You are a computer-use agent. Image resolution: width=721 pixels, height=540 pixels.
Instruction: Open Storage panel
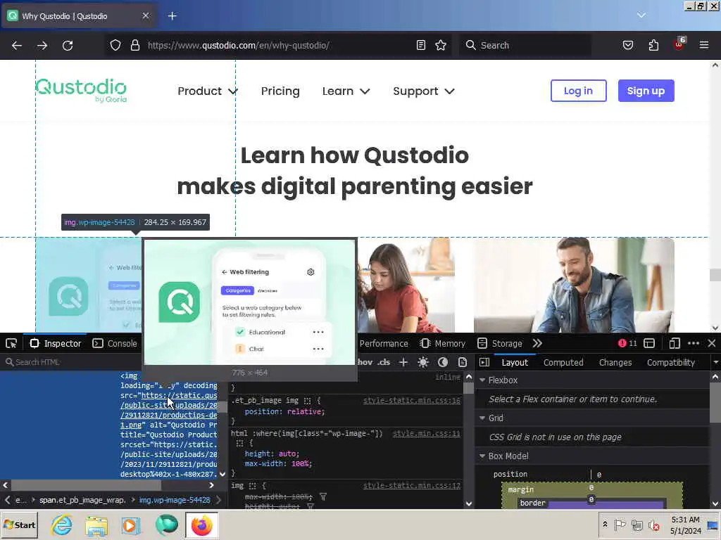500,343
